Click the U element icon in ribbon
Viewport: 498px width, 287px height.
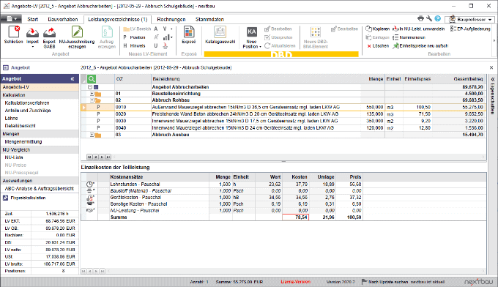coord(156,45)
